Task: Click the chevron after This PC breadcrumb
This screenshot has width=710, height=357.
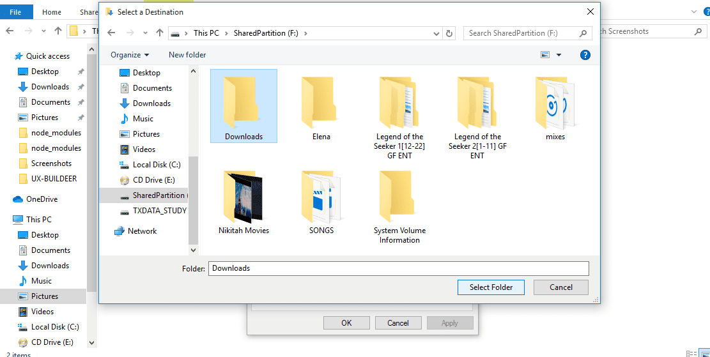Action: point(226,33)
